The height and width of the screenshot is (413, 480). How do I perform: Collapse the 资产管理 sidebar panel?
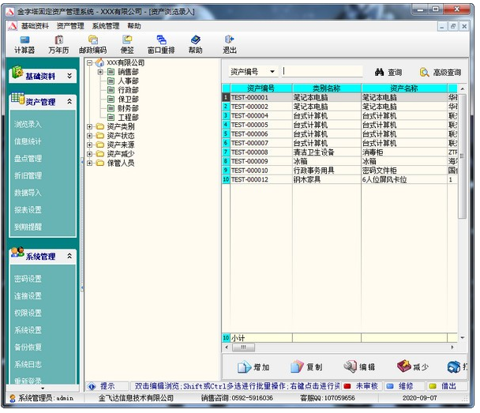tap(69, 102)
